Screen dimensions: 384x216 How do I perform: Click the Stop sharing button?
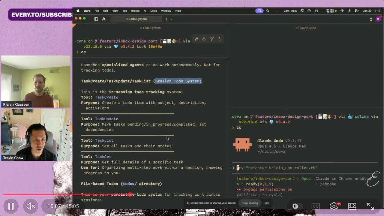click(250, 203)
